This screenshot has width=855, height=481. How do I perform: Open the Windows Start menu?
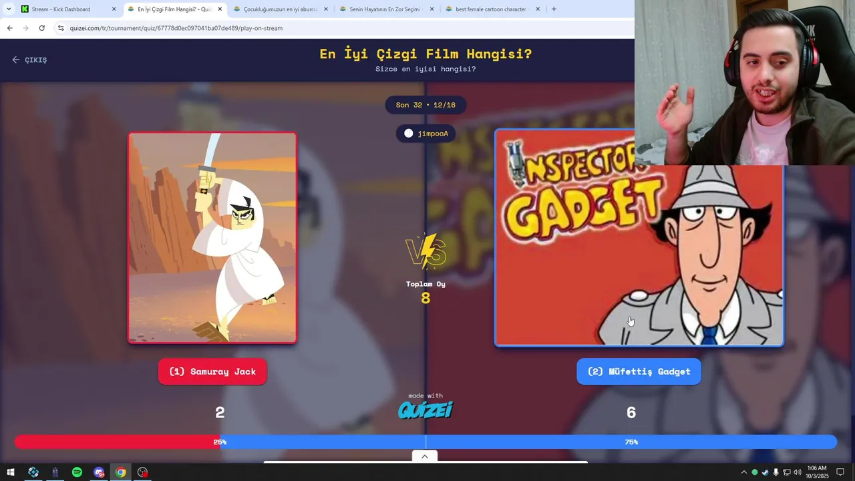(11, 472)
